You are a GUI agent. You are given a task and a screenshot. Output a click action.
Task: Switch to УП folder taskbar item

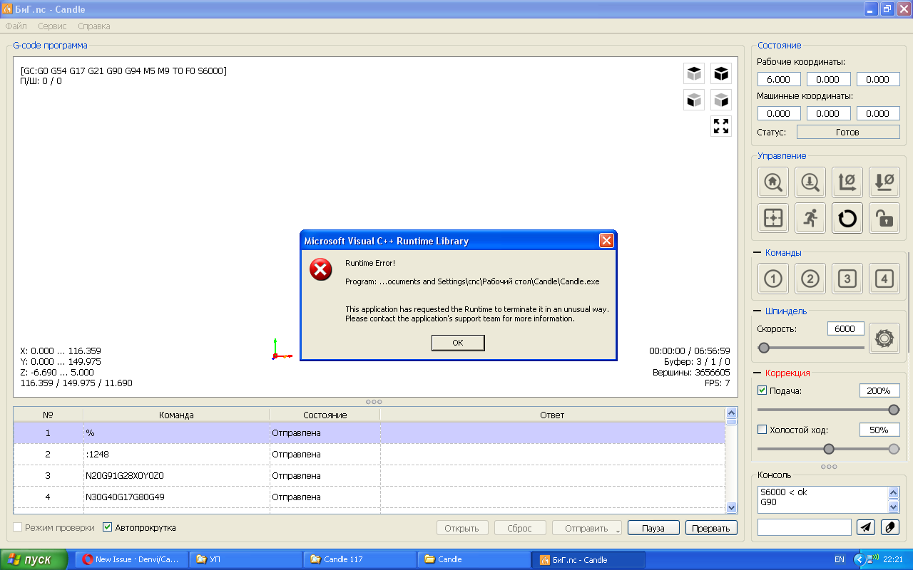pos(245,559)
